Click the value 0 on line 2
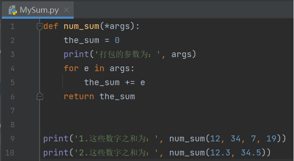This screenshot has height=161, width=294. click(x=117, y=40)
